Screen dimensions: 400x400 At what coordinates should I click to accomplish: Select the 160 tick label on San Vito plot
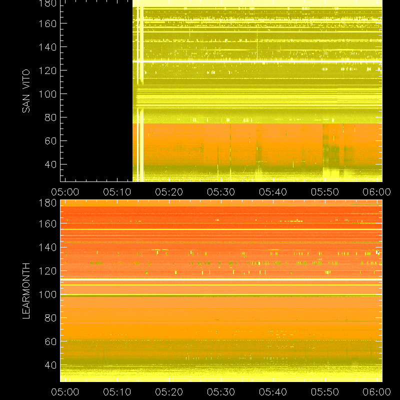pyautogui.click(x=47, y=23)
